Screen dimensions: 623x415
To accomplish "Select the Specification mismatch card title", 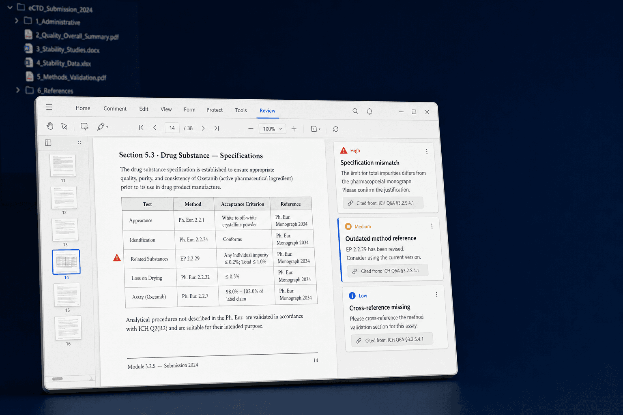I will click(370, 163).
